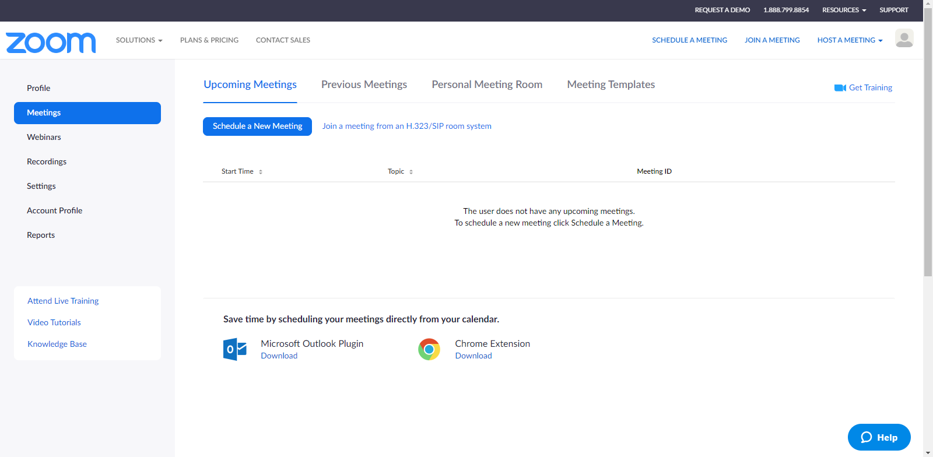Open the user profile avatar
The height and width of the screenshot is (457, 933).
point(904,38)
